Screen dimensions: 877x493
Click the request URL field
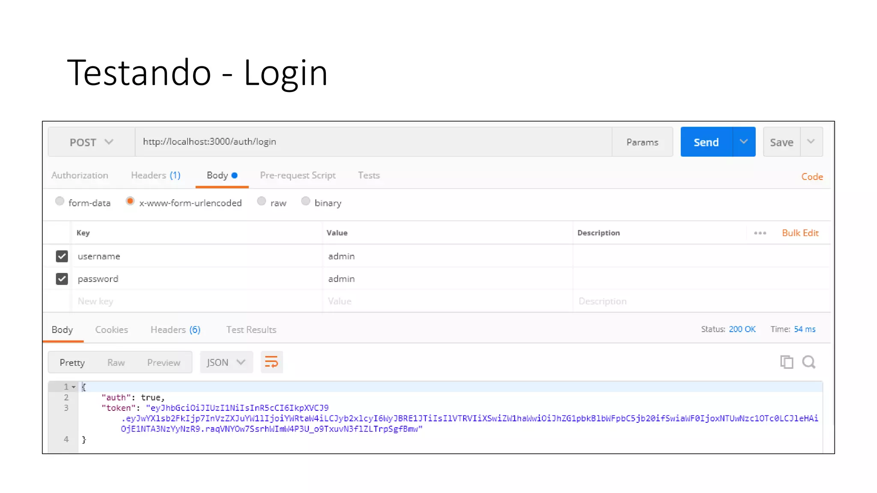coord(373,142)
